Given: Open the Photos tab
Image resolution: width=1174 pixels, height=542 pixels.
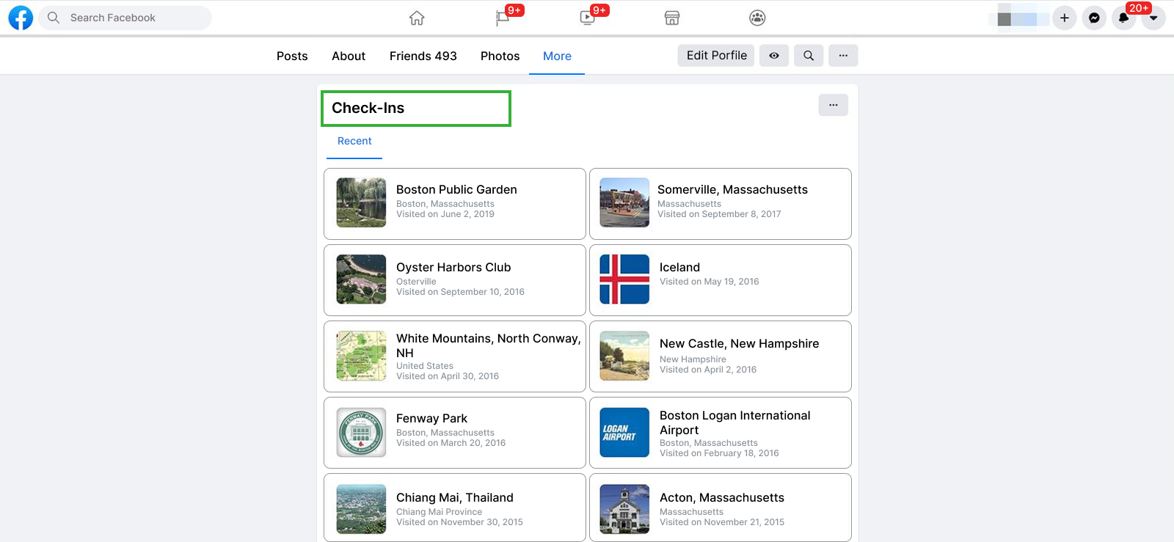Looking at the screenshot, I should (x=500, y=56).
